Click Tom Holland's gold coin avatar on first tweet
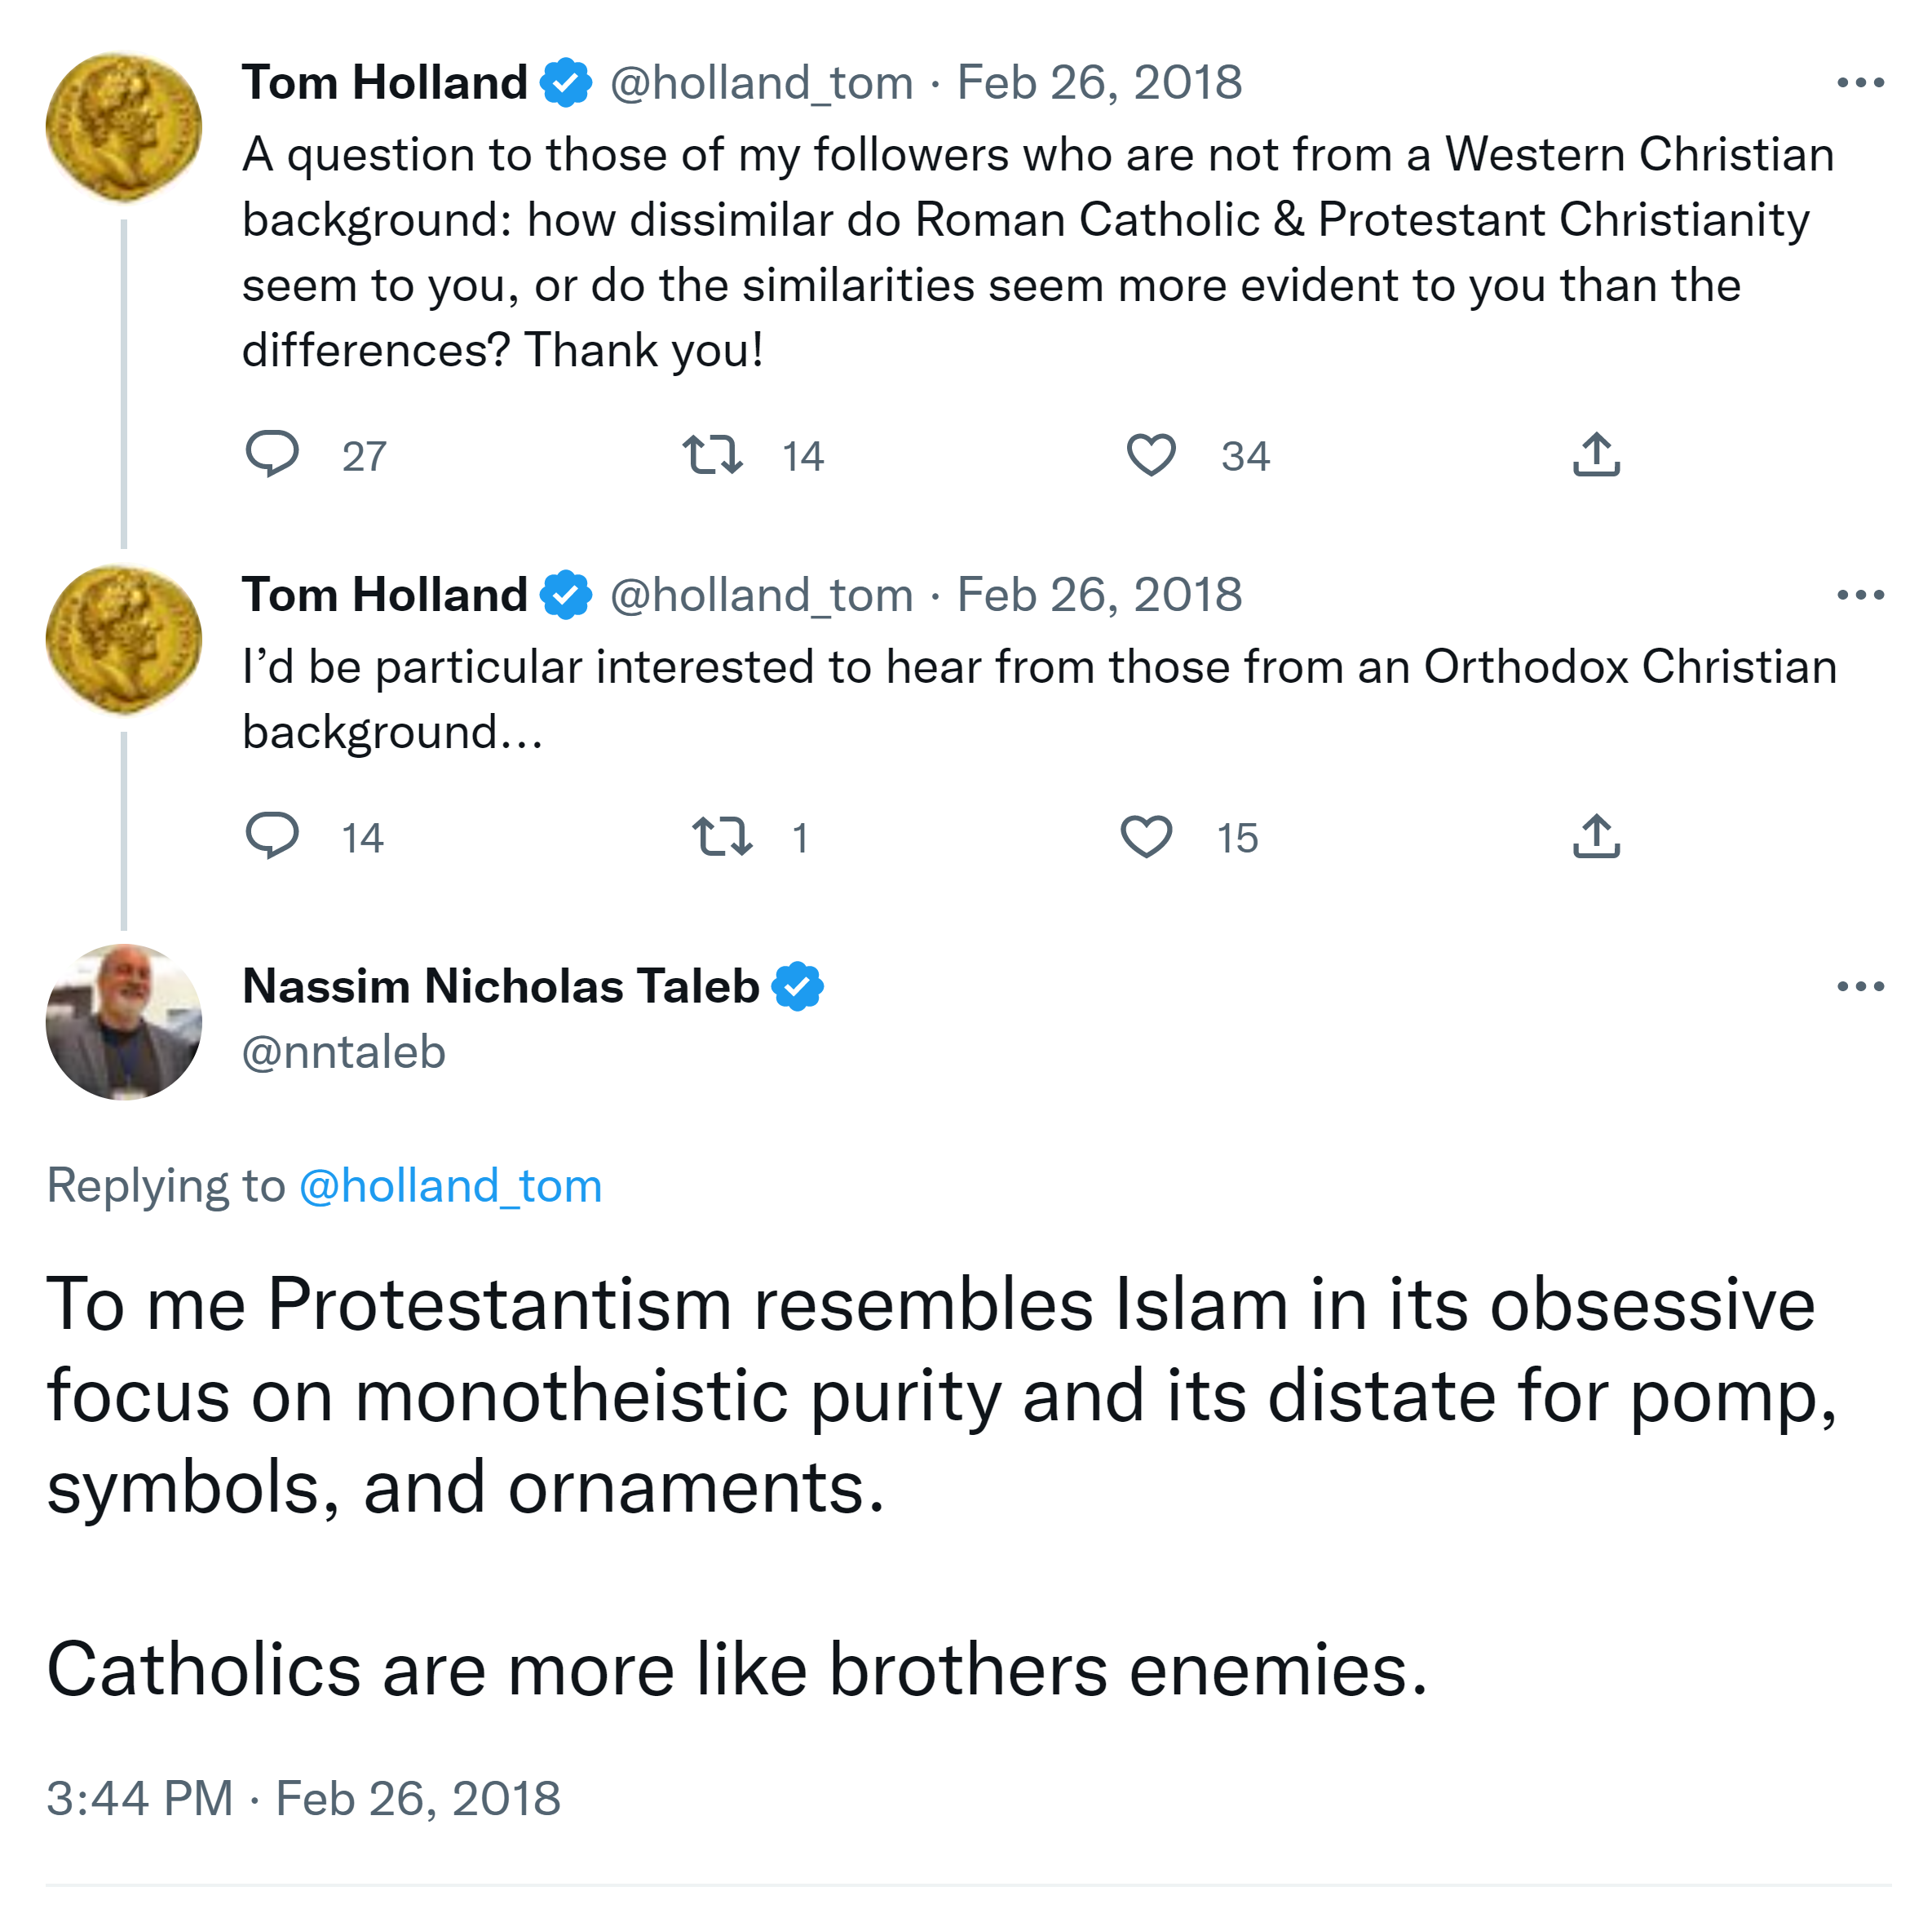The width and height of the screenshot is (1932, 1922). (x=124, y=127)
